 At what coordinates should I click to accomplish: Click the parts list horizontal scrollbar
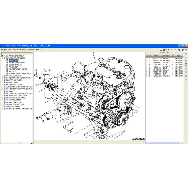click(x=164, y=143)
